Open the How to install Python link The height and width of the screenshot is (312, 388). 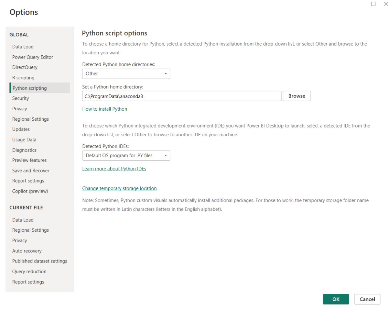[104, 109]
